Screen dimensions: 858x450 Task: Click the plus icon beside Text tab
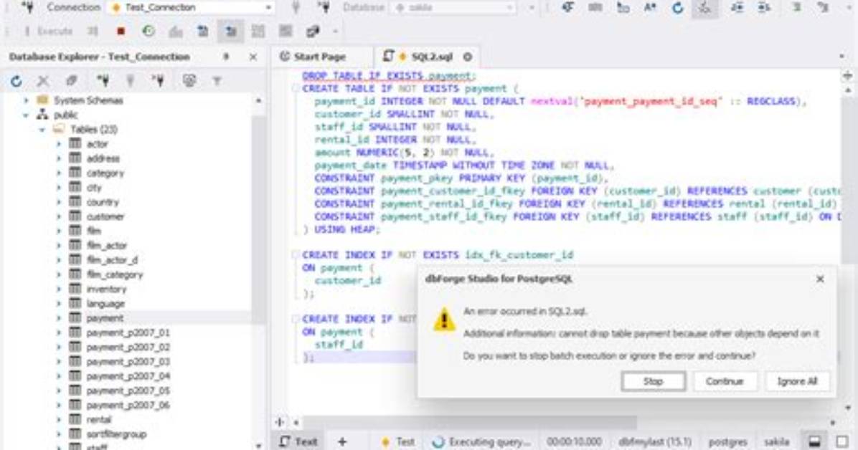click(x=342, y=441)
